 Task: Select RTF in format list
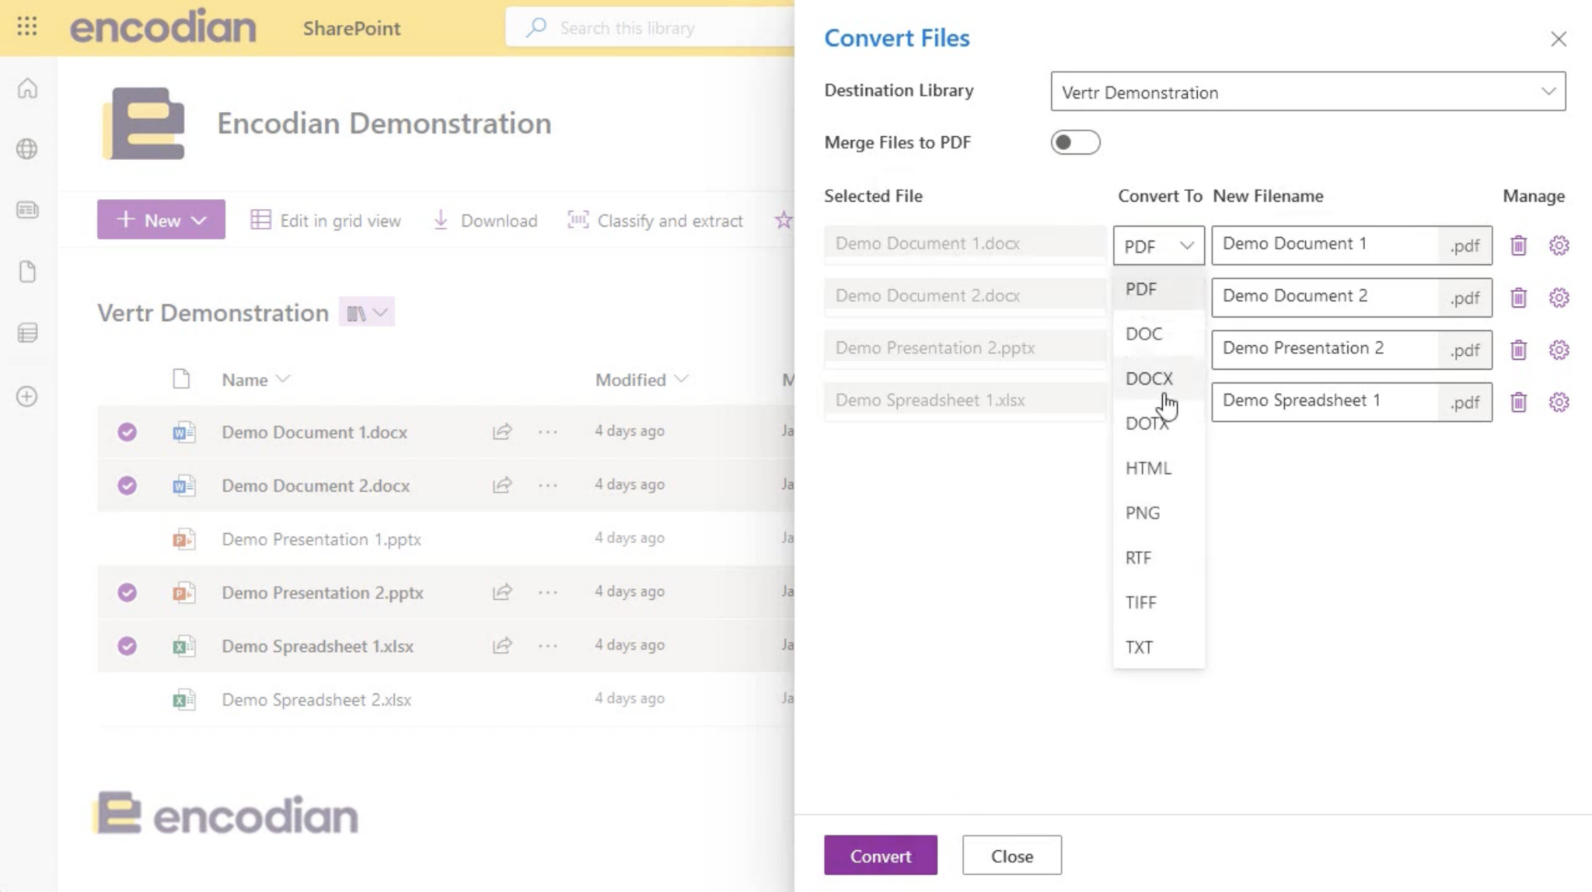coord(1158,558)
